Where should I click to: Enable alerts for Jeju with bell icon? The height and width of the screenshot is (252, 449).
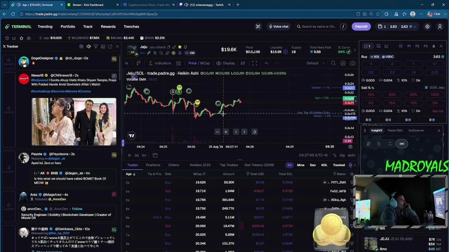tap(185, 47)
